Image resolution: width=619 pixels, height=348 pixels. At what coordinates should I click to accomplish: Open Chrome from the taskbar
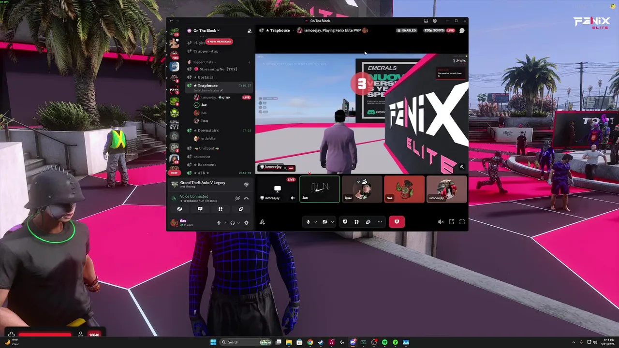point(310,342)
